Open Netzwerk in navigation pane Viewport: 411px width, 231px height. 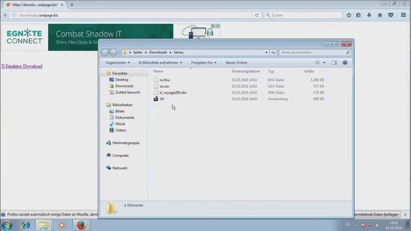click(119, 168)
